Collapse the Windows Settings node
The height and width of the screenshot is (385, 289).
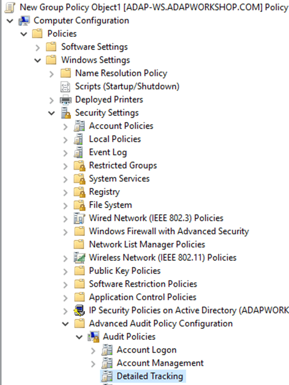pos(38,60)
